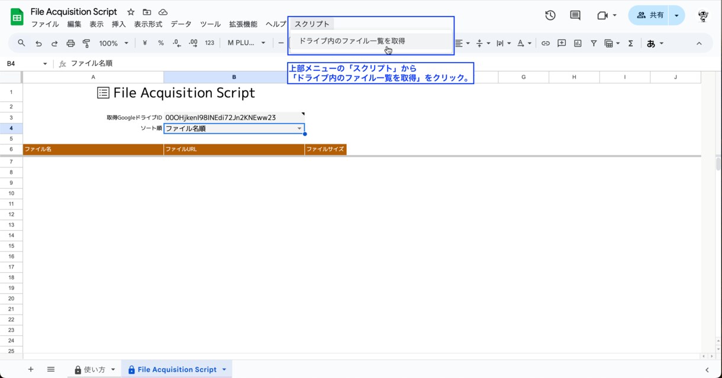The width and height of the screenshot is (722, 378).
Task: Open the 表示形式 menu
Action: (148, 24)
